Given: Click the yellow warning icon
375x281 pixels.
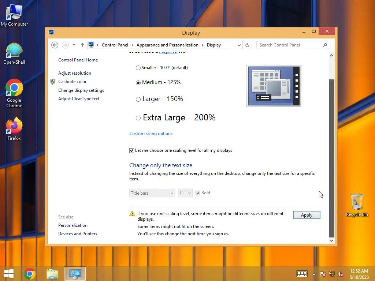Looking at the screenshot, I should [132, 214].
